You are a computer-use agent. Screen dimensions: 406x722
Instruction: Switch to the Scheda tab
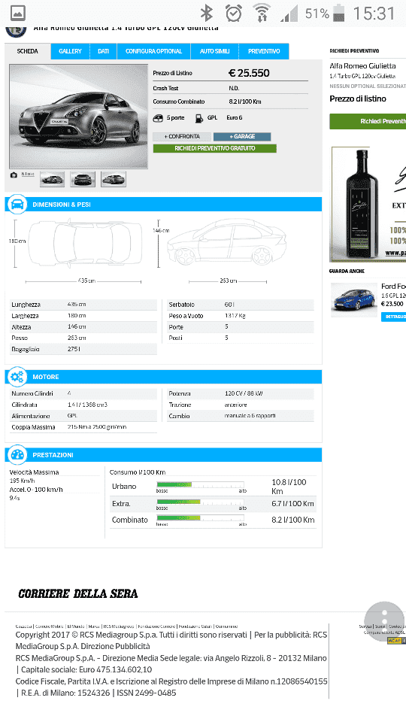pos(27,51)
